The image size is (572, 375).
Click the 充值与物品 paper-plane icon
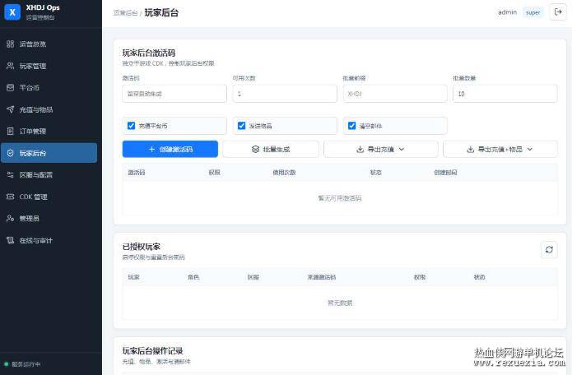[10, 109]
